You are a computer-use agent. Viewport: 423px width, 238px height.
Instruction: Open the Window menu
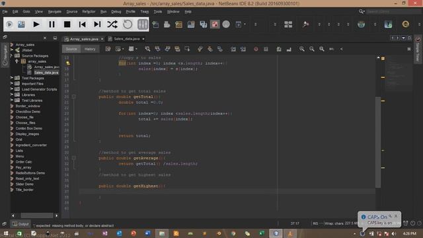pos(173,12)
